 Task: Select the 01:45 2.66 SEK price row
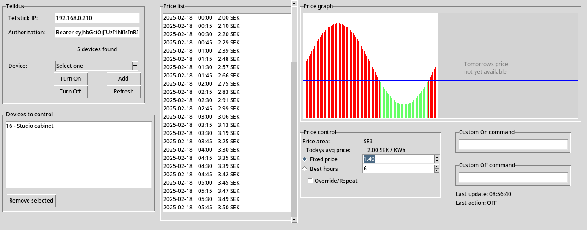227,75
